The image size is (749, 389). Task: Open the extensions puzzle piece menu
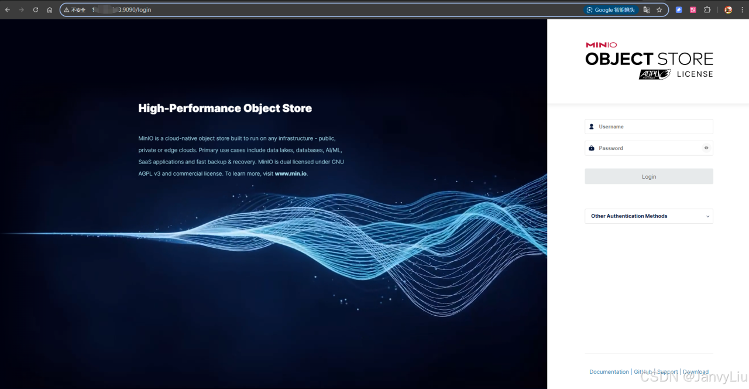tap(707, 10)
